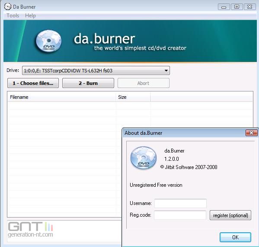Screen dimensions: 259x247
Task: Close the About da.Burner dialog
Action: (251, 133)
